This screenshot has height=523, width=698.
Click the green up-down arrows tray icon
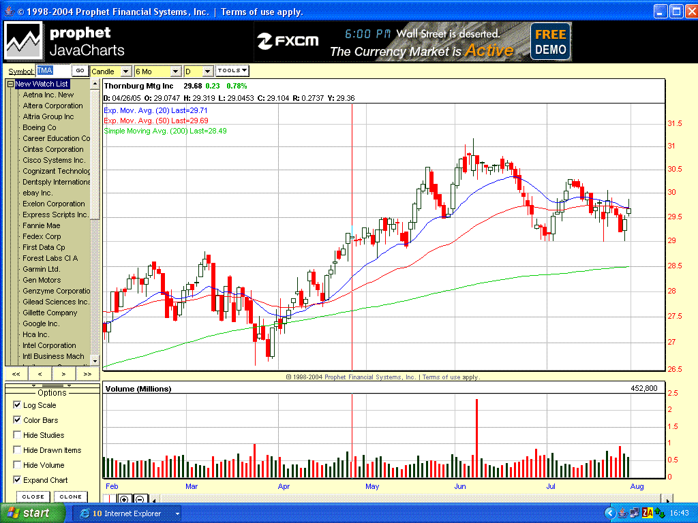click(660, 513)
